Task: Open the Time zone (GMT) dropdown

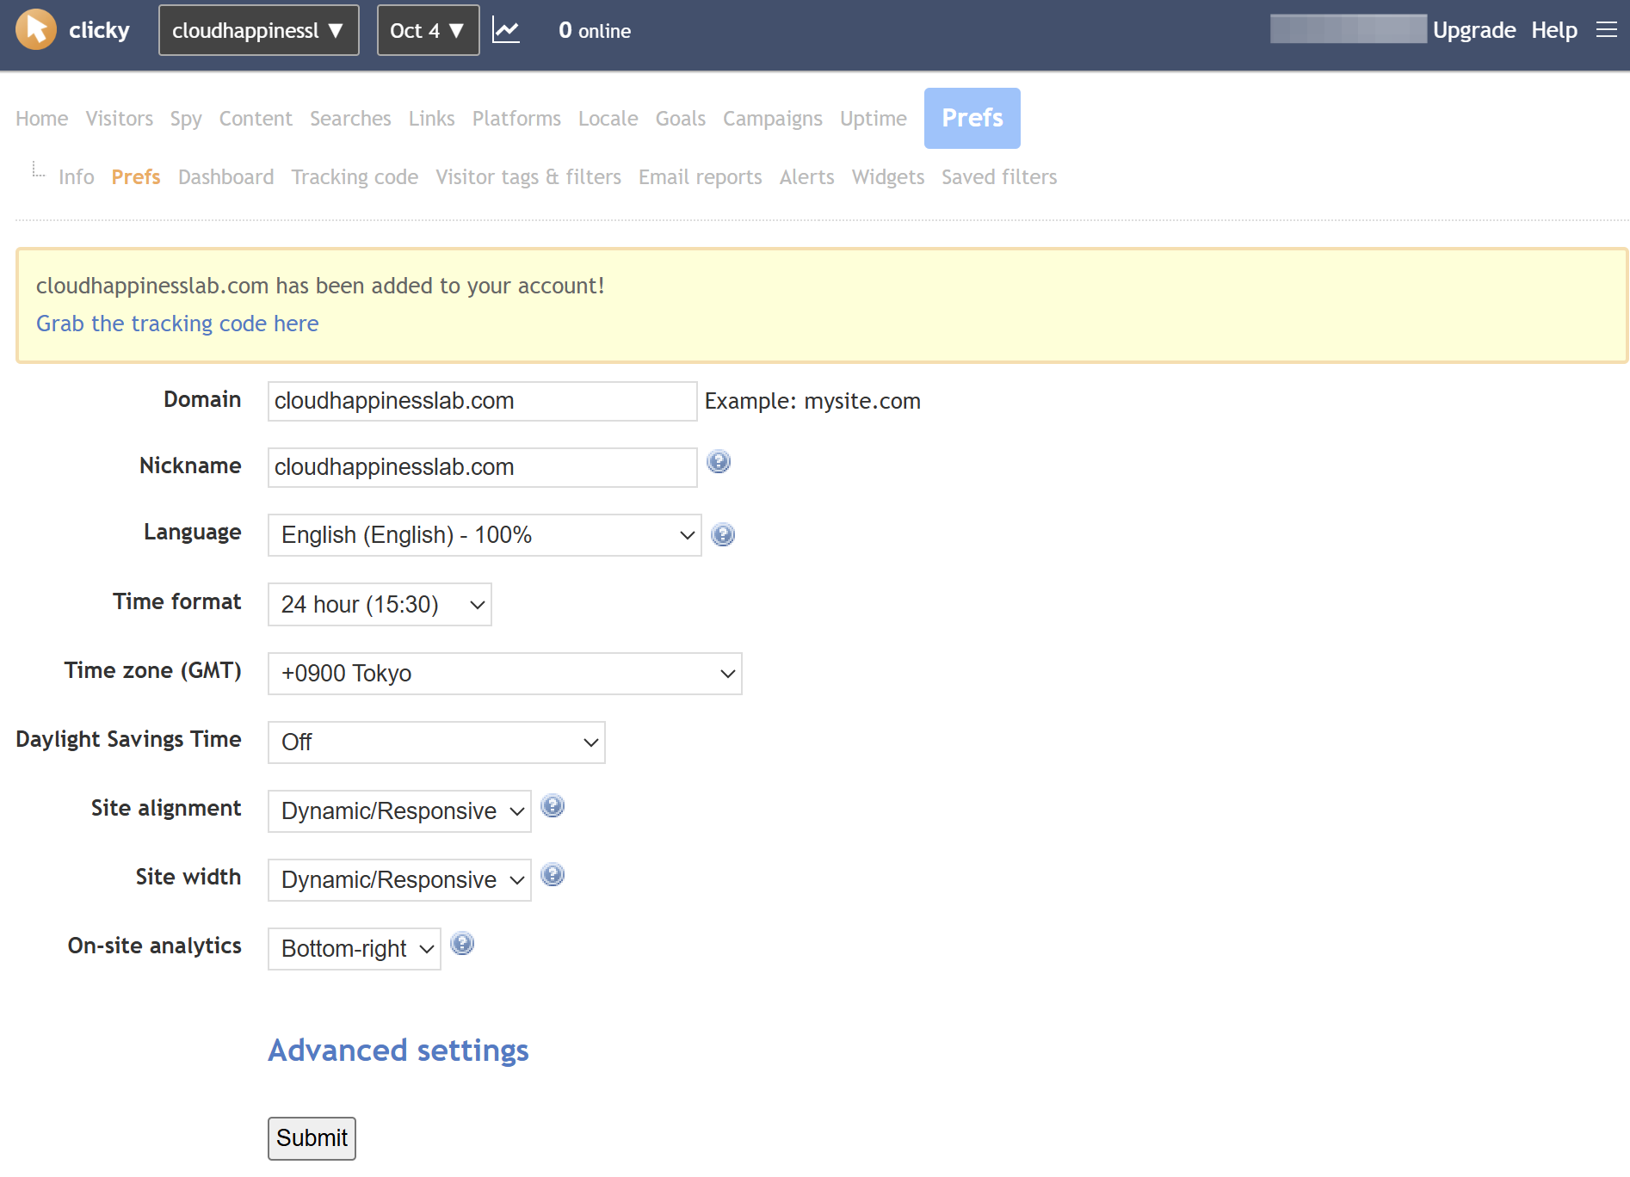Action: 505,674
